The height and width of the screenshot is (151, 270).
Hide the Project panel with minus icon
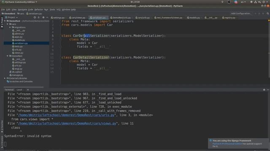[x=47, y=18]
